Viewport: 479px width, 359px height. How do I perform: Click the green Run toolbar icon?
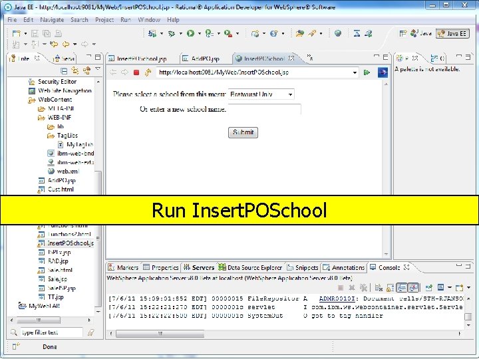point(190,33)
